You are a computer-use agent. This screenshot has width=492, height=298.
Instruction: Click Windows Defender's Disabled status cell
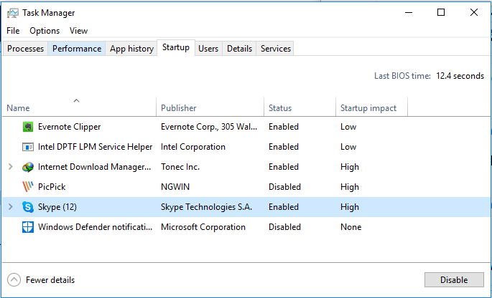[x=284, y=227]
